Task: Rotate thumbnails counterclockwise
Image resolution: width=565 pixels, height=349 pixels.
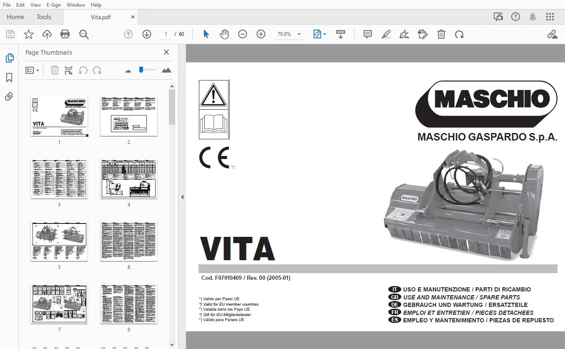Action: [83, 70]
